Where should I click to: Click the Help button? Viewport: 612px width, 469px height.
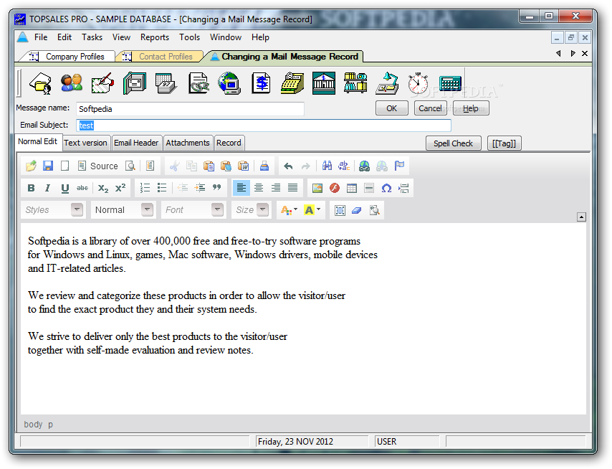[471, 108]
